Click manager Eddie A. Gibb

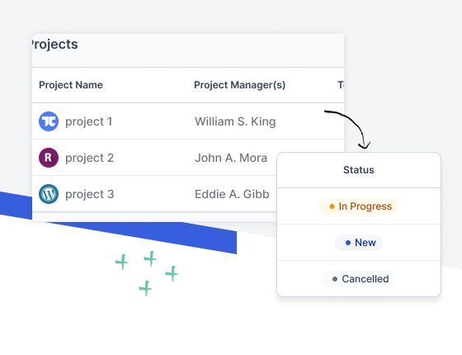click(x=232, y=194)
